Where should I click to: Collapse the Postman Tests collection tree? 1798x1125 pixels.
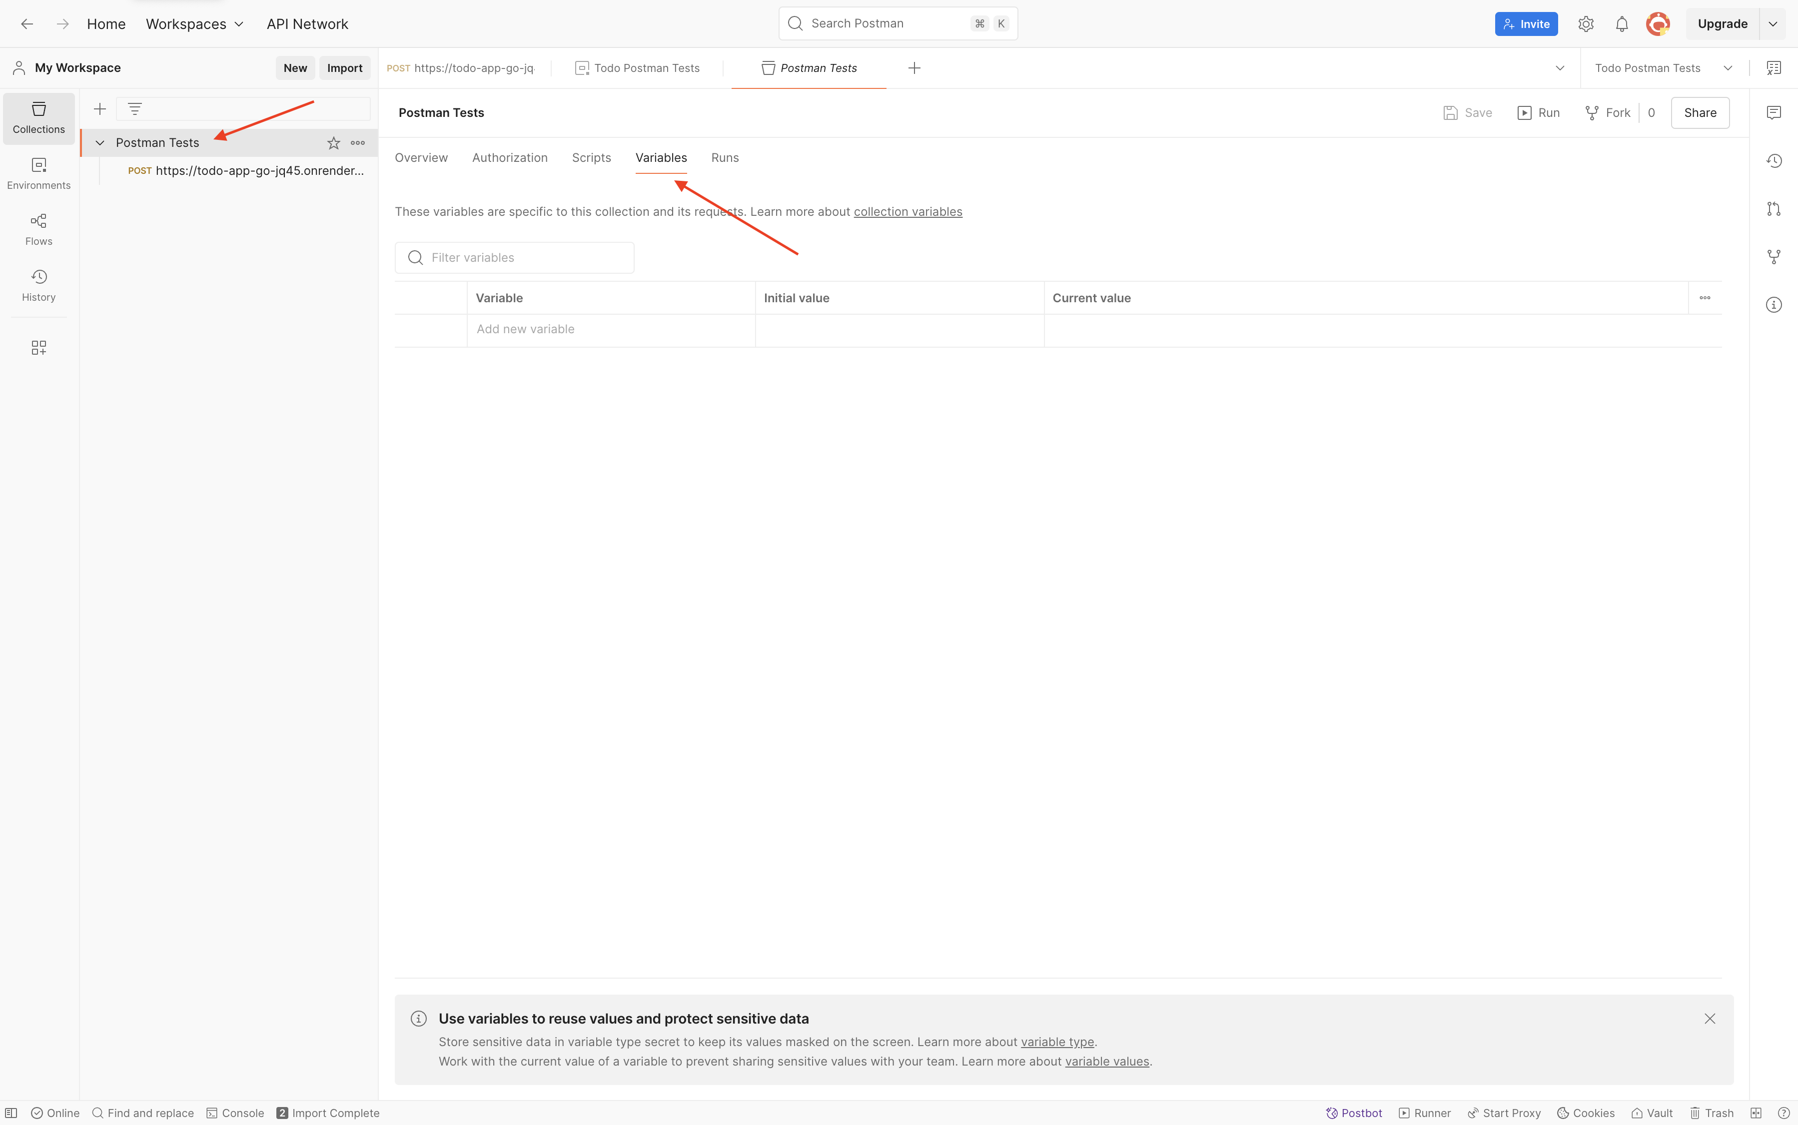tap(100, 143)
